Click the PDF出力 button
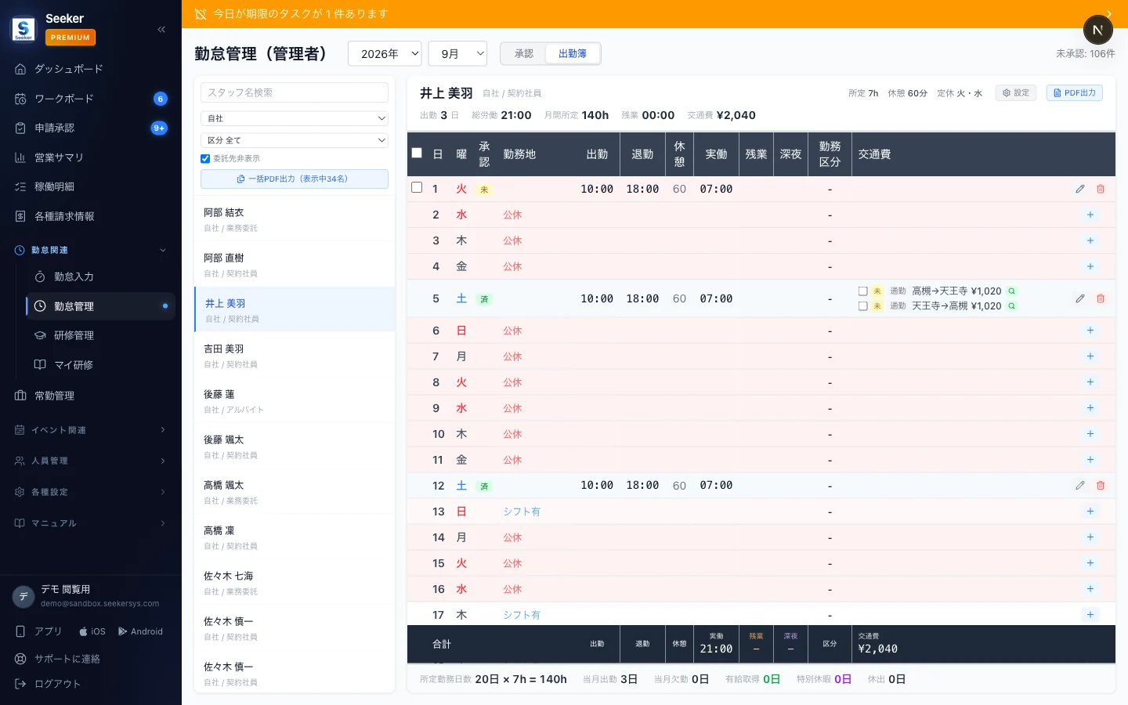 [1074, 92]
